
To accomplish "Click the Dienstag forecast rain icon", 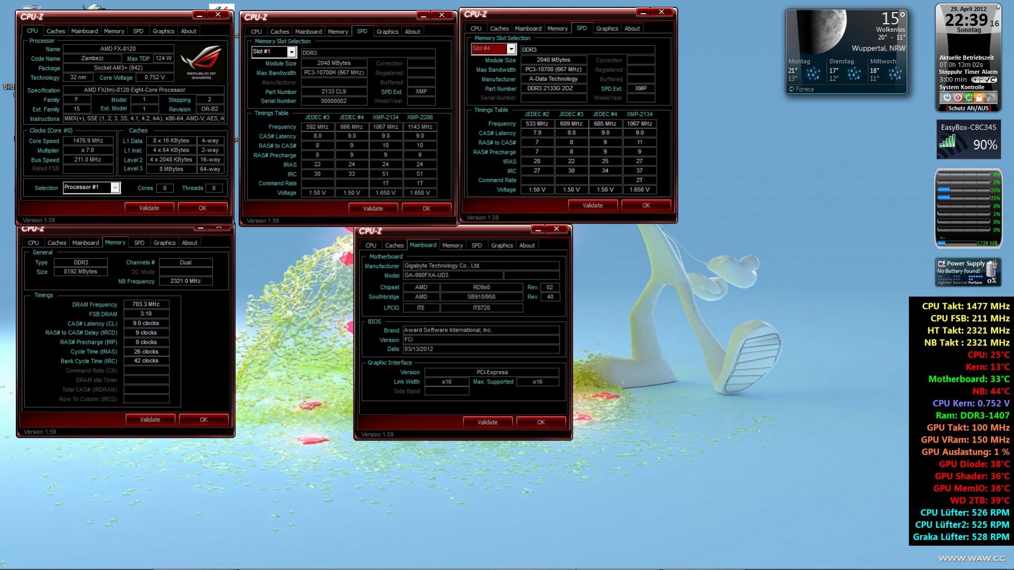I will 854,73.
